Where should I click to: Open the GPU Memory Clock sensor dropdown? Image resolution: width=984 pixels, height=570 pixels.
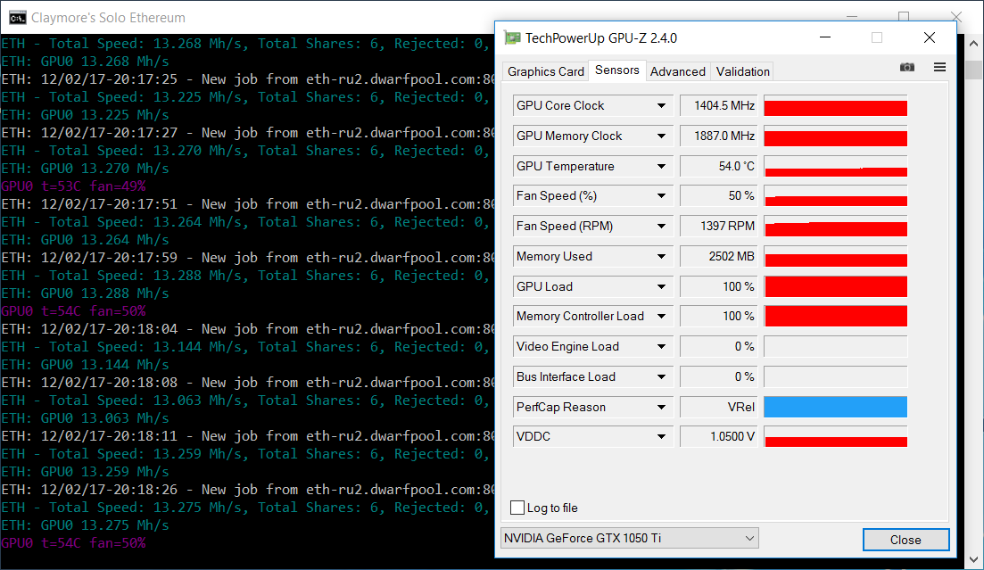[x=661, y=136]
